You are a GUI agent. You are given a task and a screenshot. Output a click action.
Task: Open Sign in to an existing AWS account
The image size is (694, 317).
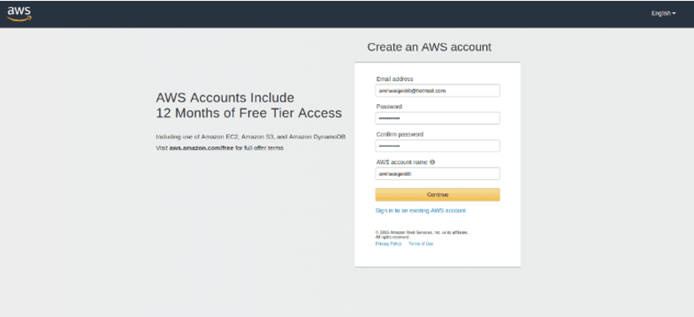coord(420,211)
